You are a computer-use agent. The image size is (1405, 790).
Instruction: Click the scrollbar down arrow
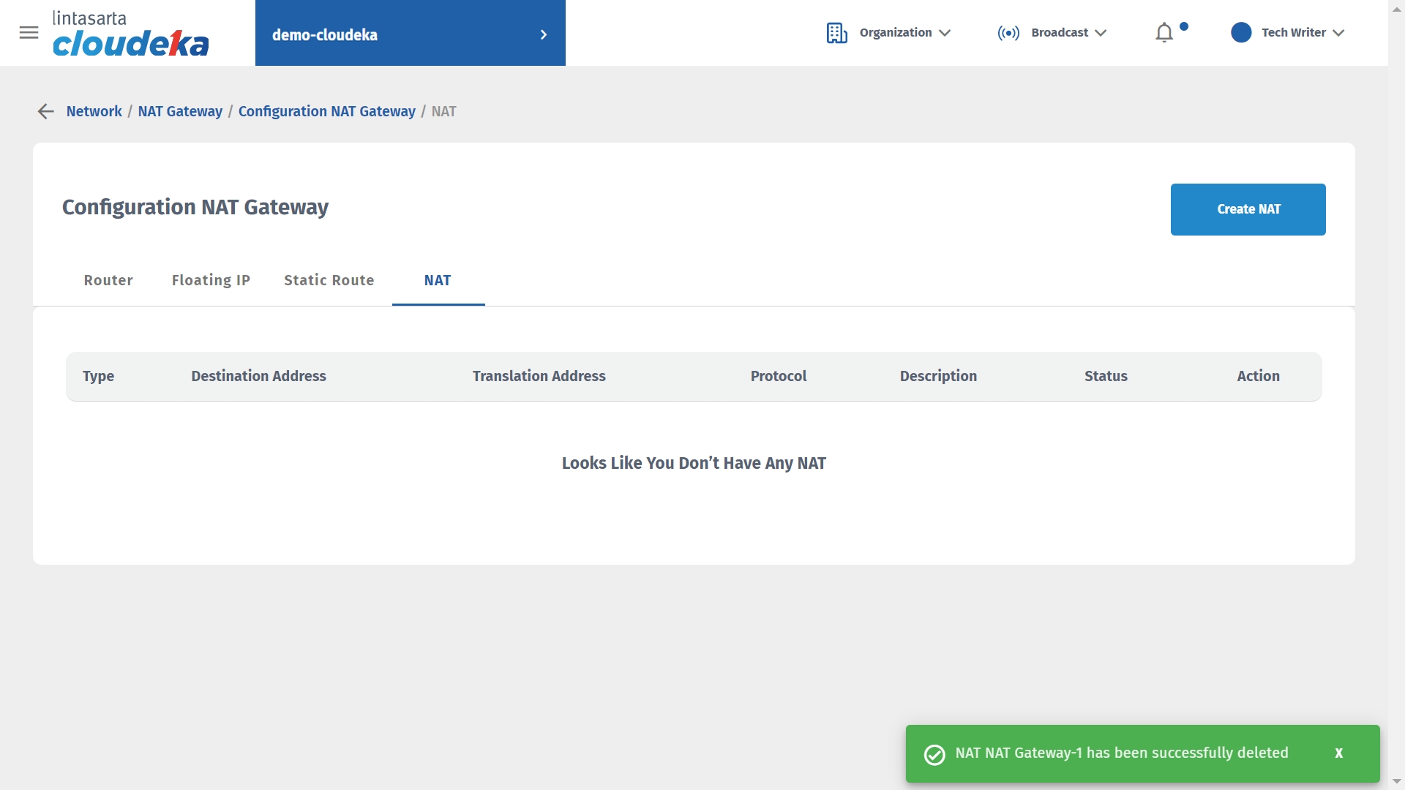pos(1396,782)
